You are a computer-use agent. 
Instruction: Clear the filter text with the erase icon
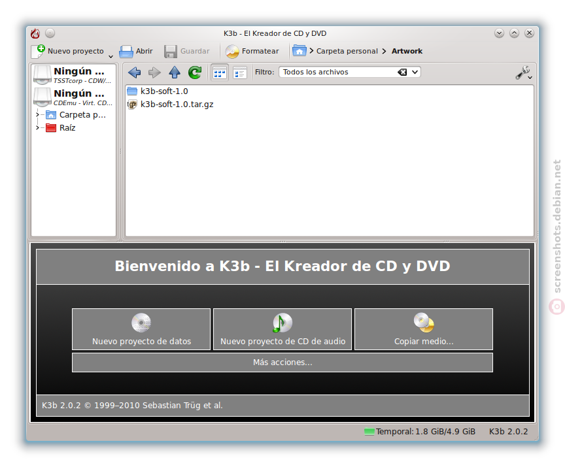point(402,72)
